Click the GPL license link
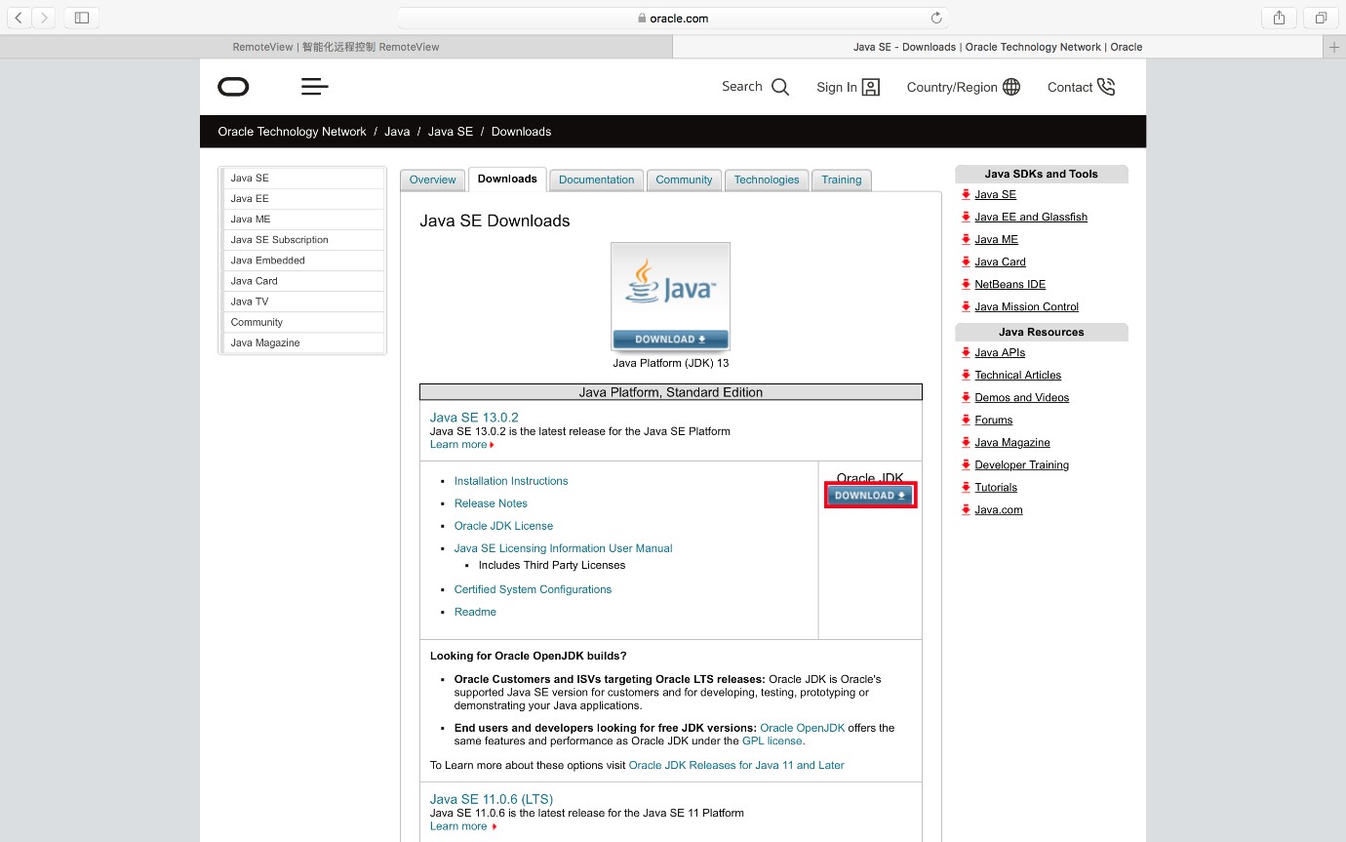 [772, 742]
